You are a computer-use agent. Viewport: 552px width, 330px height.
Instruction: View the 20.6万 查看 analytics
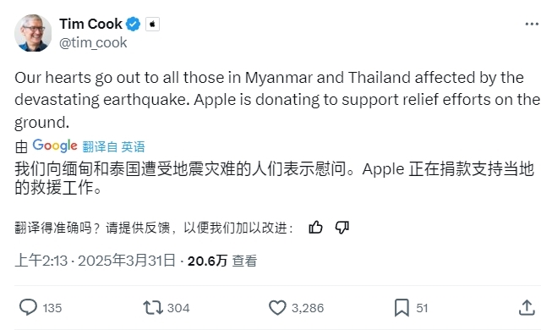click(222, 261)
